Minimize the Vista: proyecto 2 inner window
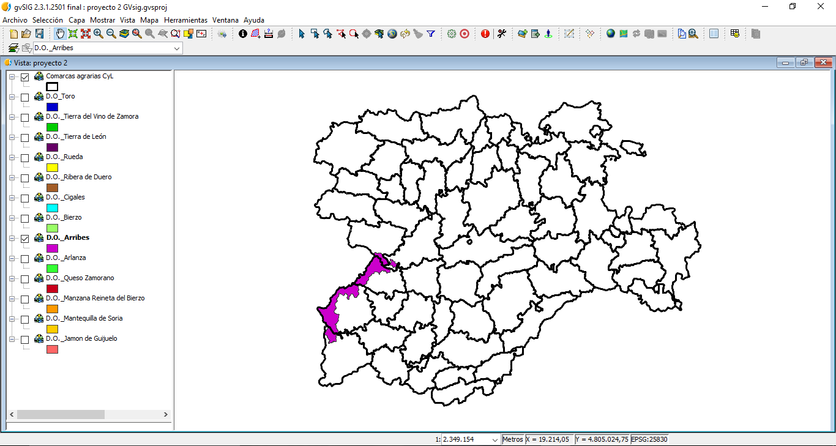The height and width of the screenshot is (446, 836). pos(785,62)
